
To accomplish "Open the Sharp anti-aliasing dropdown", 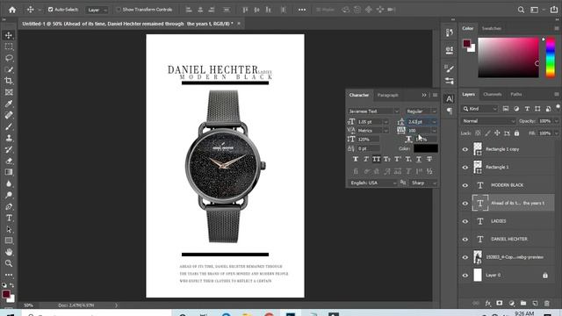I will [423, 183].
